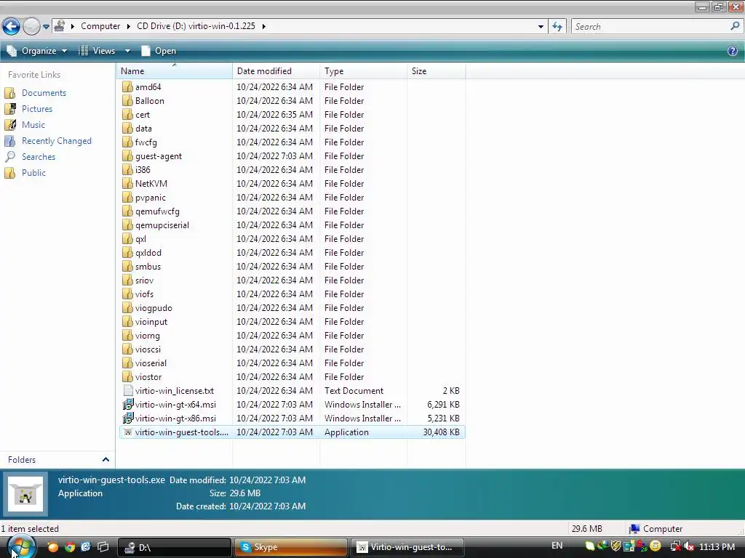Select the amd64 folder icon
Viewport: 745px width, 558px height.
point(127,87)
